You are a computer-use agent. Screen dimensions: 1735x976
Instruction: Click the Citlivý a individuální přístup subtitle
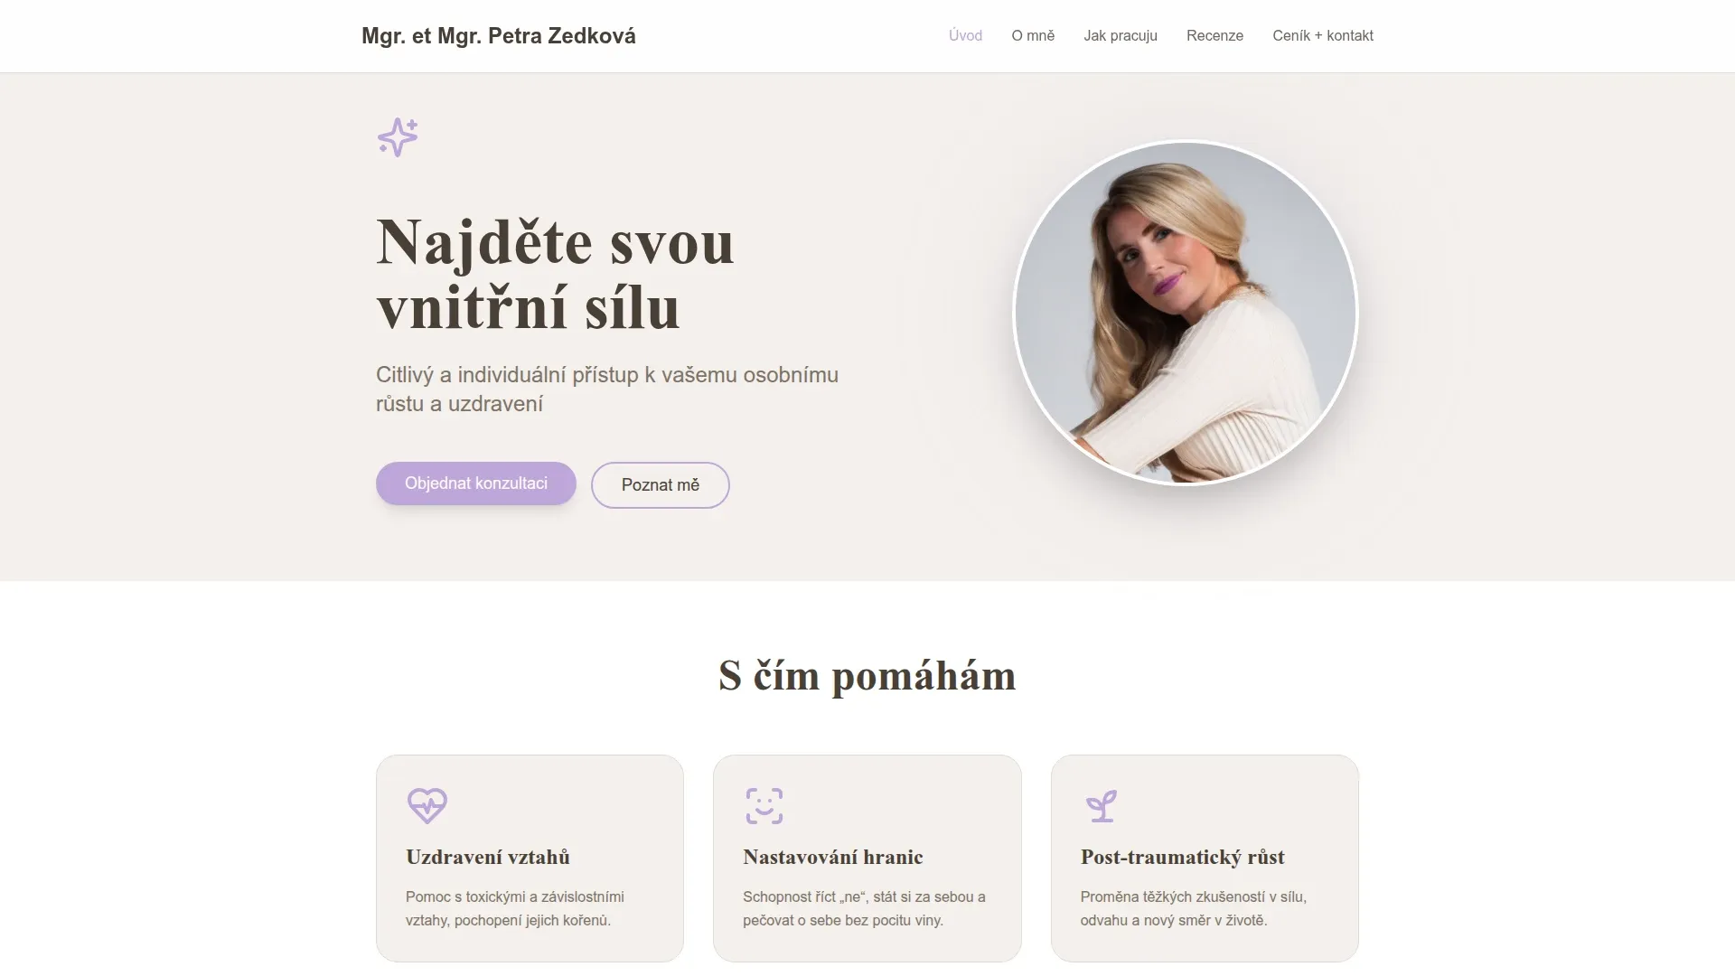coord(607,389)
